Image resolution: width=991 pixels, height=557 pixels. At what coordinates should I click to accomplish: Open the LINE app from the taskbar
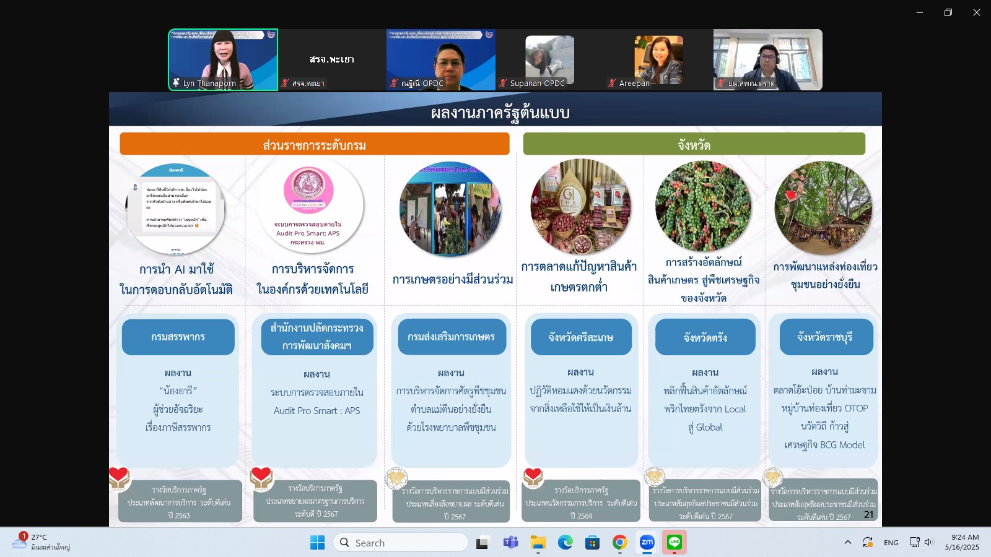pos(674,543)
